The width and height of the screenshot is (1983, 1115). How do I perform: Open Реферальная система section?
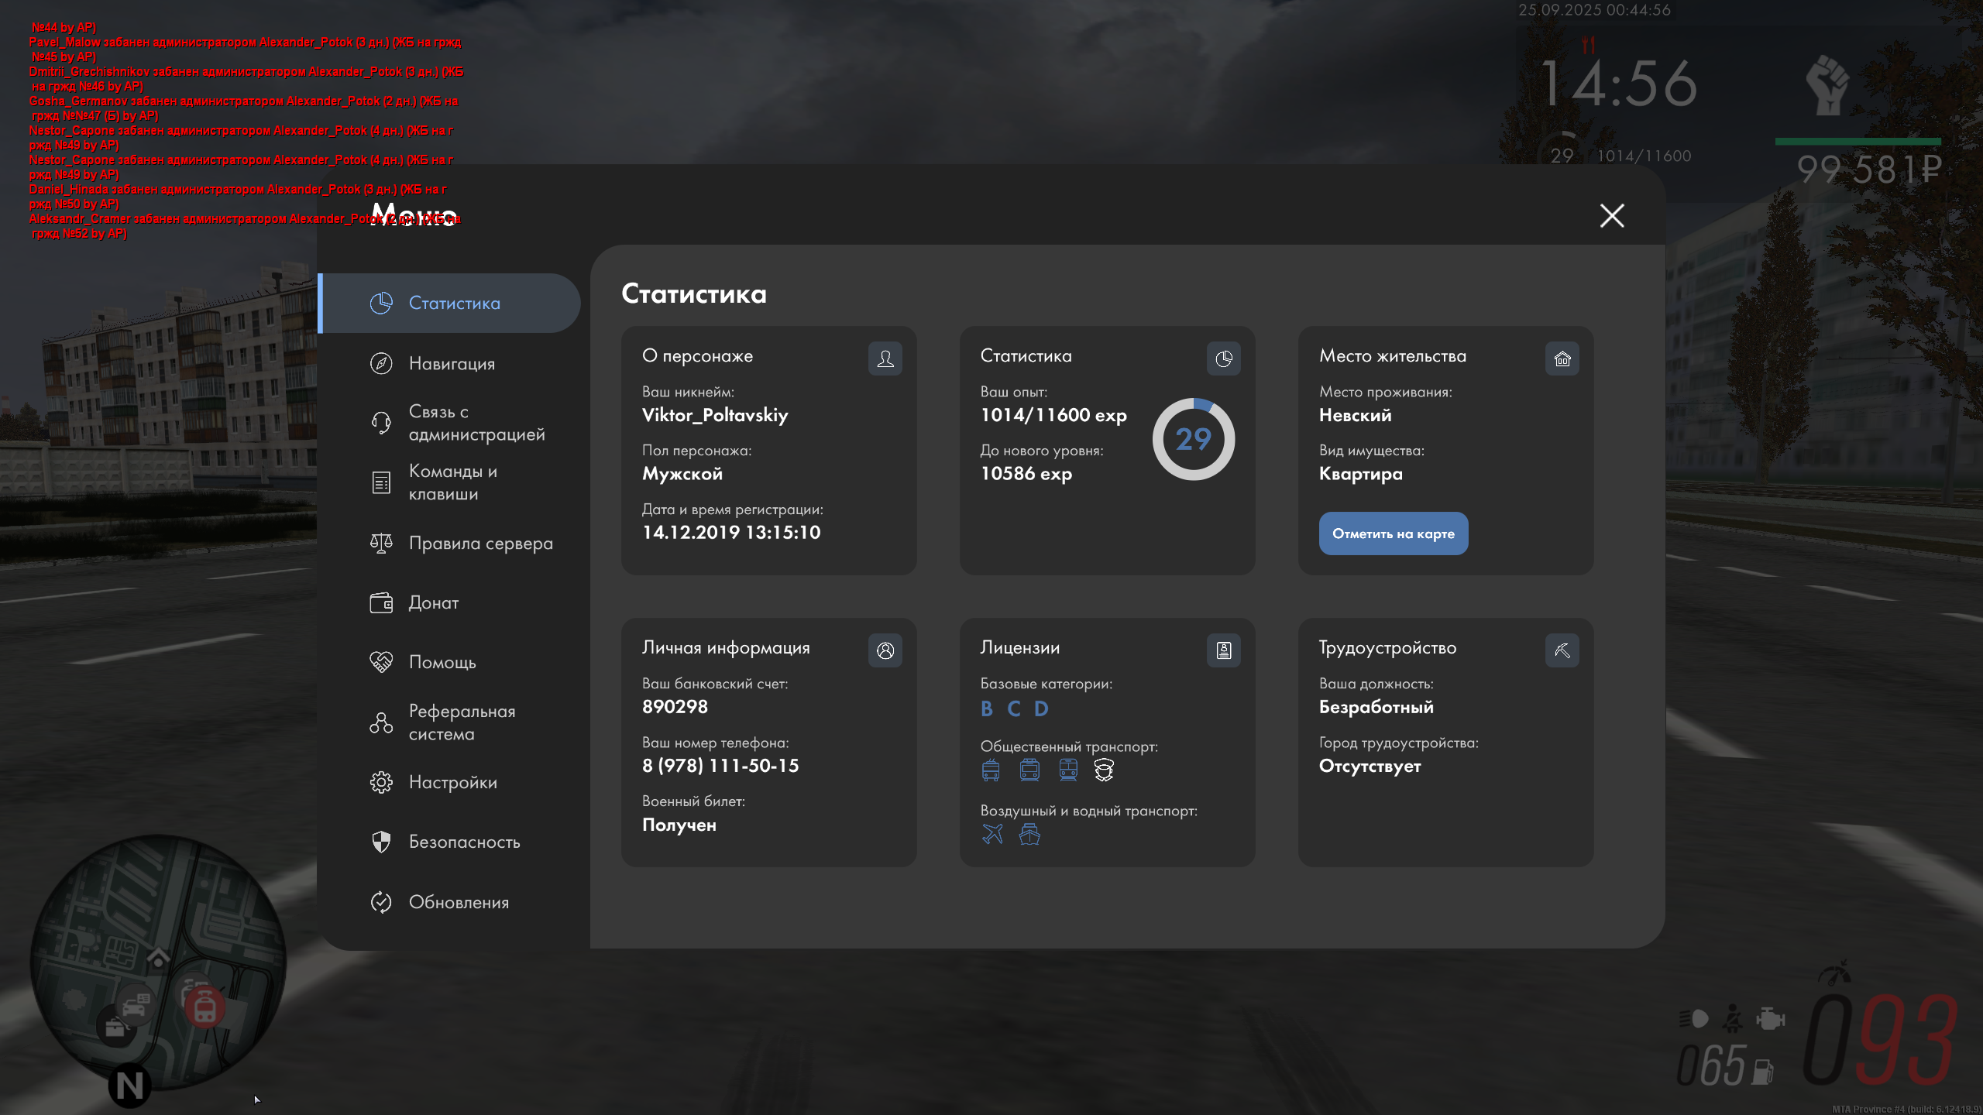coord(462,722)
